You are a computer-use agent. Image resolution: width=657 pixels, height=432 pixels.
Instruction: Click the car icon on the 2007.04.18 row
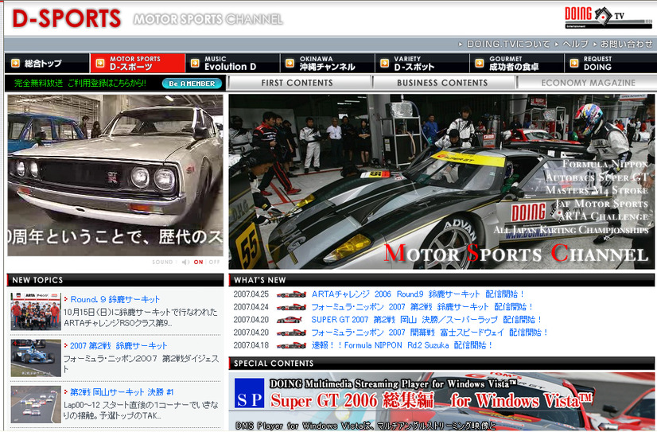[x=291, y=345]
